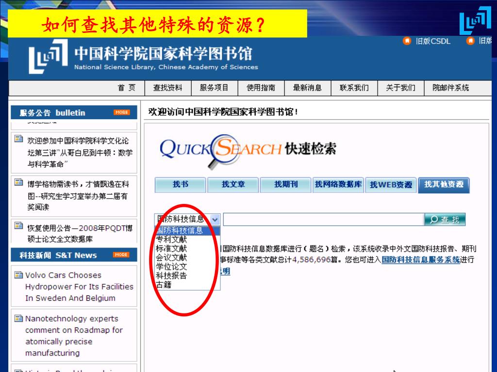
Task: Click the 中国科学院国家科学图书馆 site title
Action: click(163, 53)
